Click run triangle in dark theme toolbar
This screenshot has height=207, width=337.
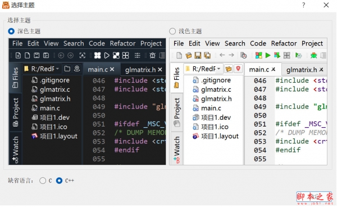(x=107, y=56)
